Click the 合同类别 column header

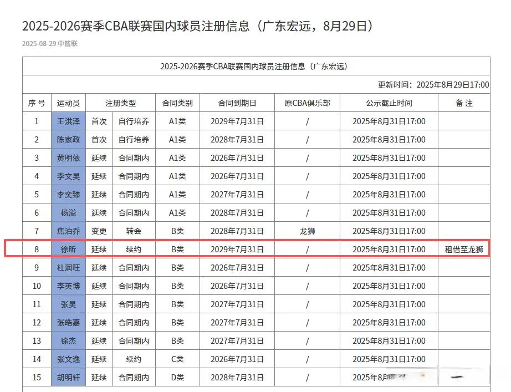coord(177,103)
